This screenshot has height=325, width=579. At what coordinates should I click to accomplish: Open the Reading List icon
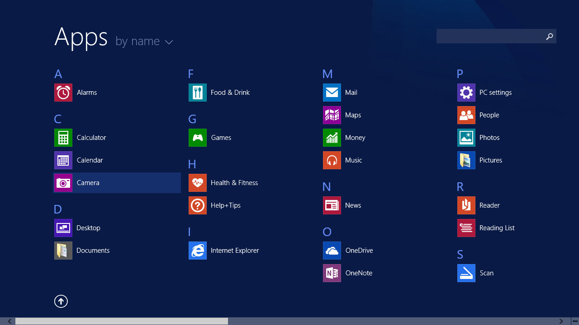point(466,228)
